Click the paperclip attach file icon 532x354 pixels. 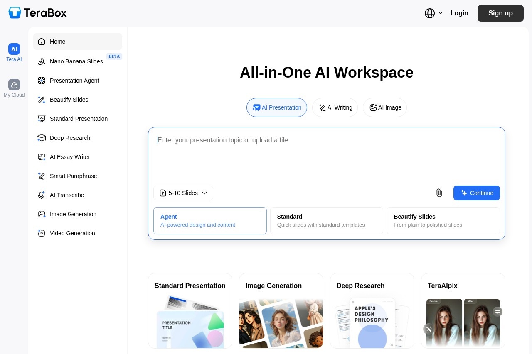coord(439,193)
